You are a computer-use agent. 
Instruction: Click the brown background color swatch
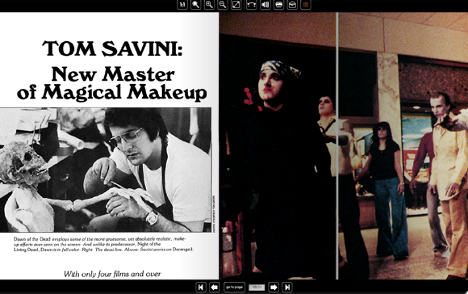pyautogui.click(x=306, y=5)
